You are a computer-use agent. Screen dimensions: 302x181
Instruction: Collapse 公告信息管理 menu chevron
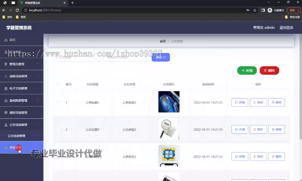pyautogui.click(x=38, y=124)
